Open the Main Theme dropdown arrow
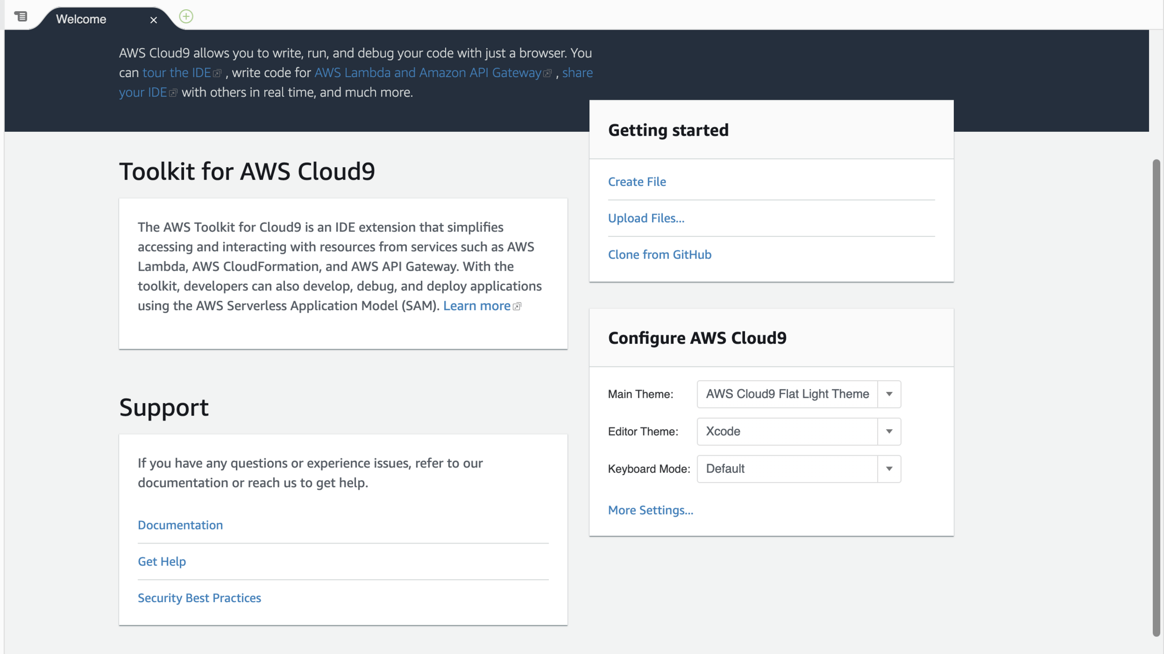This screenshot has width=1164, height=654. pyautogui.click(x=889, y=394)
